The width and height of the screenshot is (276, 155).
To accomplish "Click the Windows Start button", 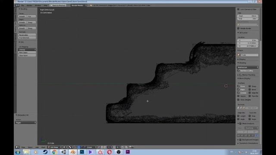I will (18, 152).
